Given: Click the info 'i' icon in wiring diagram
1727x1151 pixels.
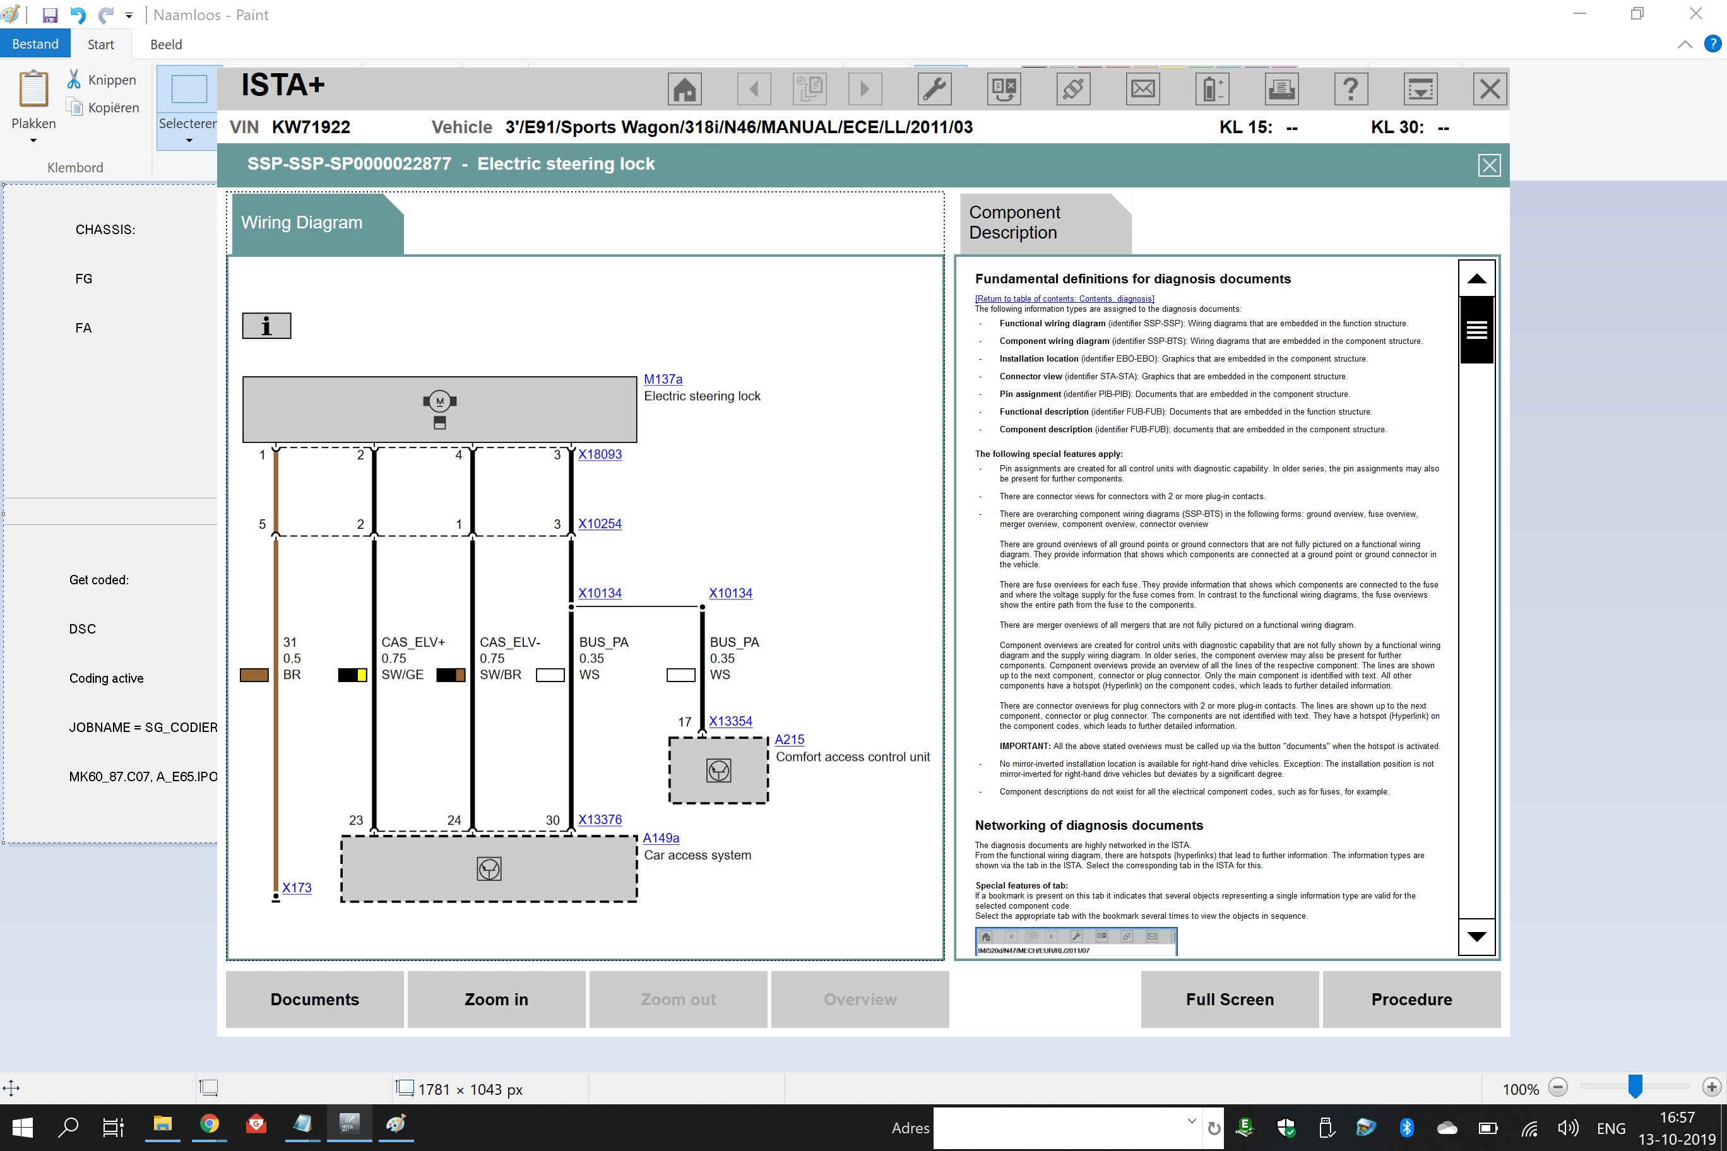Looking at the screenshot, I should click(266, 326).
